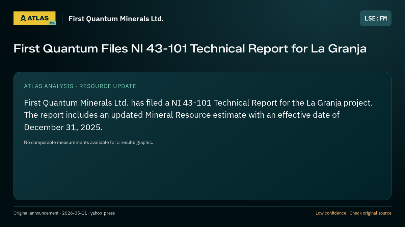Click the ATLAS ANALYSIS · RESOURCE UPDATE label

click(x=80, y=86)
